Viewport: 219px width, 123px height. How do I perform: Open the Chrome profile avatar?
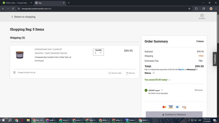tap(211, 9)
